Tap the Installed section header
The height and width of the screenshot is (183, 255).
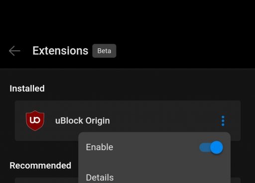[27, 89]
